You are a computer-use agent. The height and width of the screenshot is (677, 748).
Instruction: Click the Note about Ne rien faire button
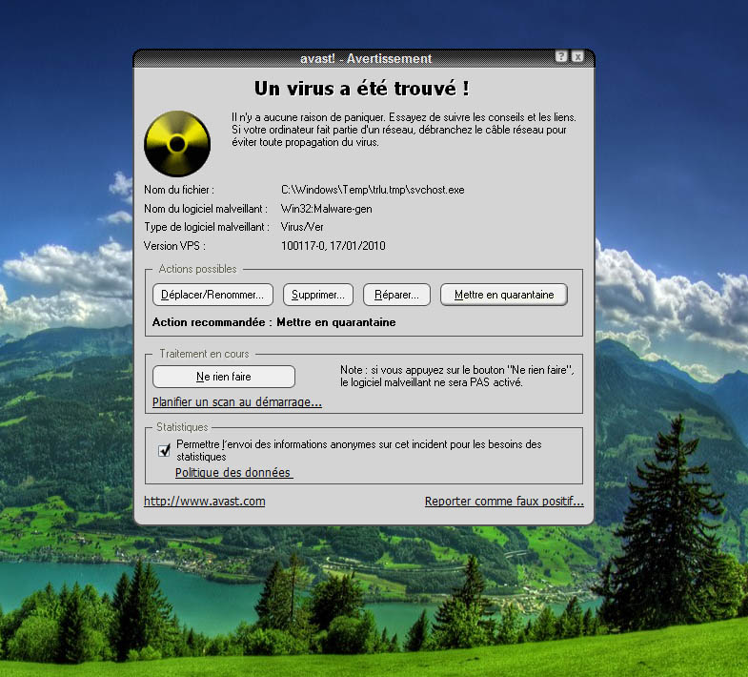(x=457, y=377)
